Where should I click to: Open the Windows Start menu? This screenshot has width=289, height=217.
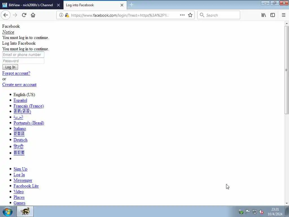(8, 212)
